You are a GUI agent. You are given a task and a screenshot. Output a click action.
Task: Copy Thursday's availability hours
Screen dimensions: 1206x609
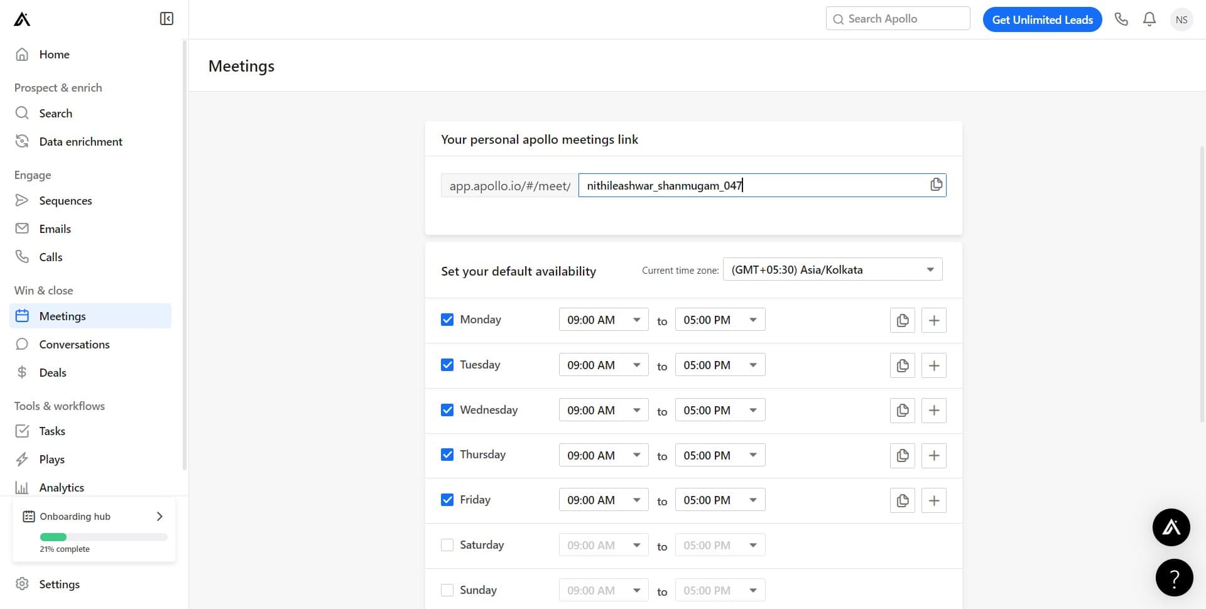click(x=903, y=456)
